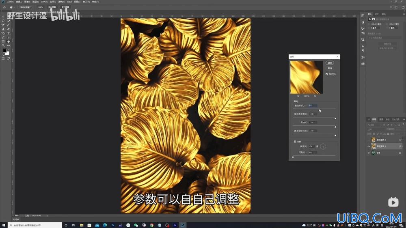Toggle layer filtering switch in the Layers panel

tap(403, 125)
